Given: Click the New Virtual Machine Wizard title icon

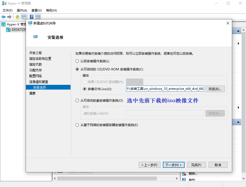Looking at the screenshot, I should click(30, 23).
